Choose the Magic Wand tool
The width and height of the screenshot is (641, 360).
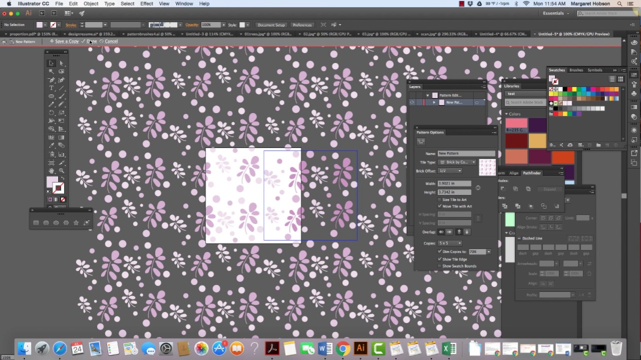[51, 71]
